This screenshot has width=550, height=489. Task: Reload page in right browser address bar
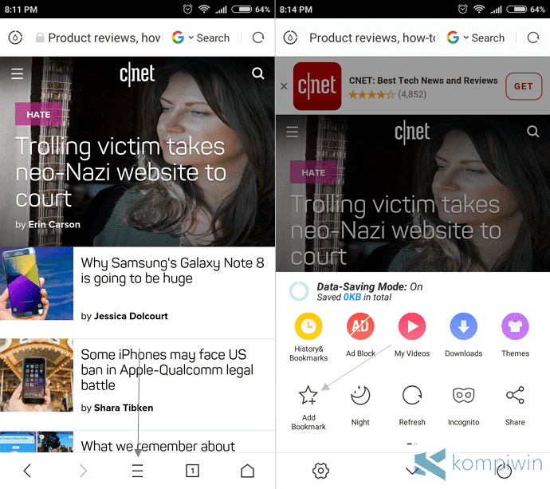533,37
